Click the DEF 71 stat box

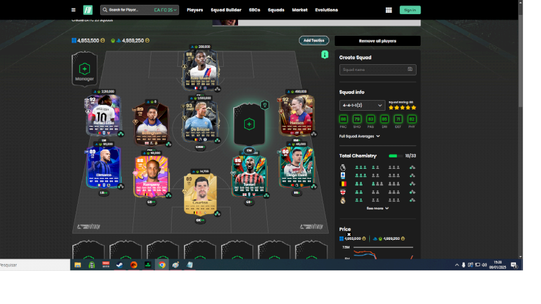click(398, 120)
